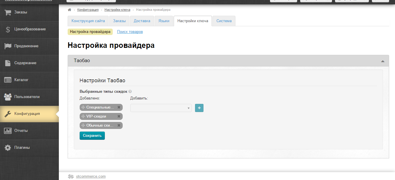Grab the move handle on Специальные tag
This screenshot has height=180, width=395.
pyautogui.click(x=83, y=107)
